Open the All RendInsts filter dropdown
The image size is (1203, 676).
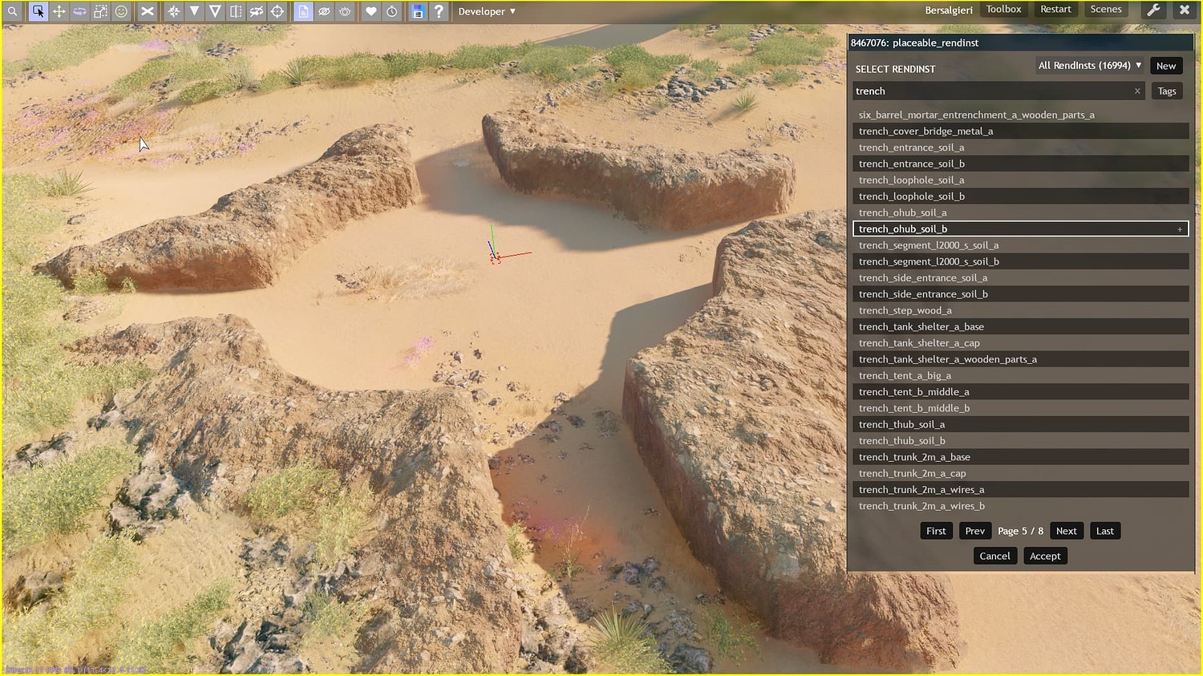(1088, 65)
